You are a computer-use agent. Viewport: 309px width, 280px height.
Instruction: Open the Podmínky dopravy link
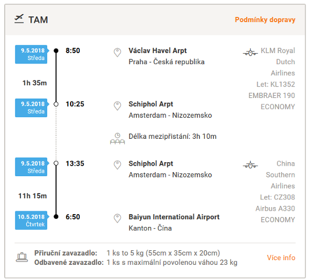point(265,20)
